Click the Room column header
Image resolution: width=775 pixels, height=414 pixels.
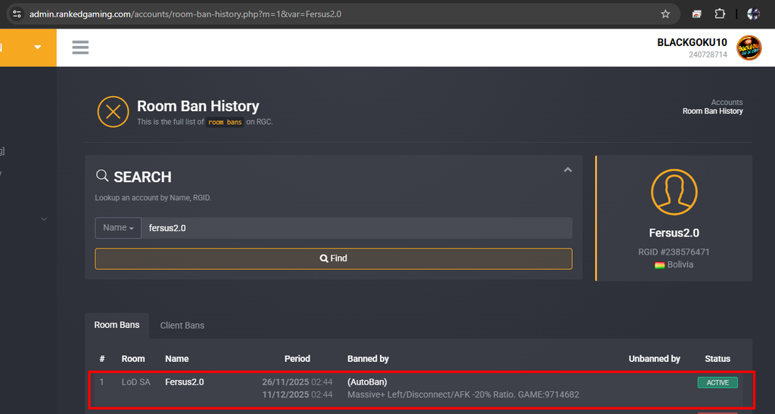[133, 359]
